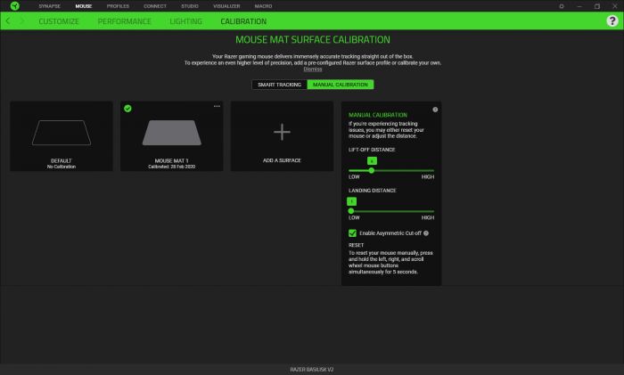Click the 'Calibrated: 28 Feb 2020' text
Viewport: 624px width, 375px height.
click(x=171, y=167)
